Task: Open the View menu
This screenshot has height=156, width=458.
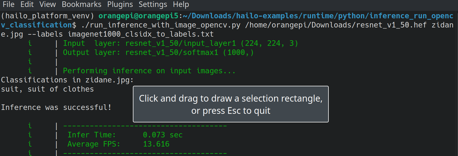Action: (47, 4)
